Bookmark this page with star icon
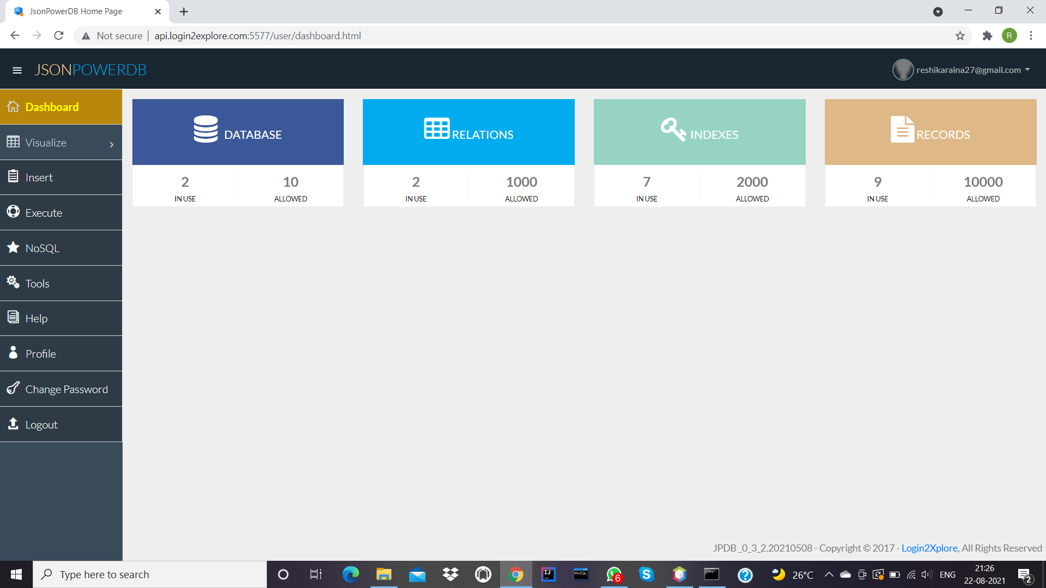The width and height of the screenshot is (1046, 588). (x=960, y=36)
